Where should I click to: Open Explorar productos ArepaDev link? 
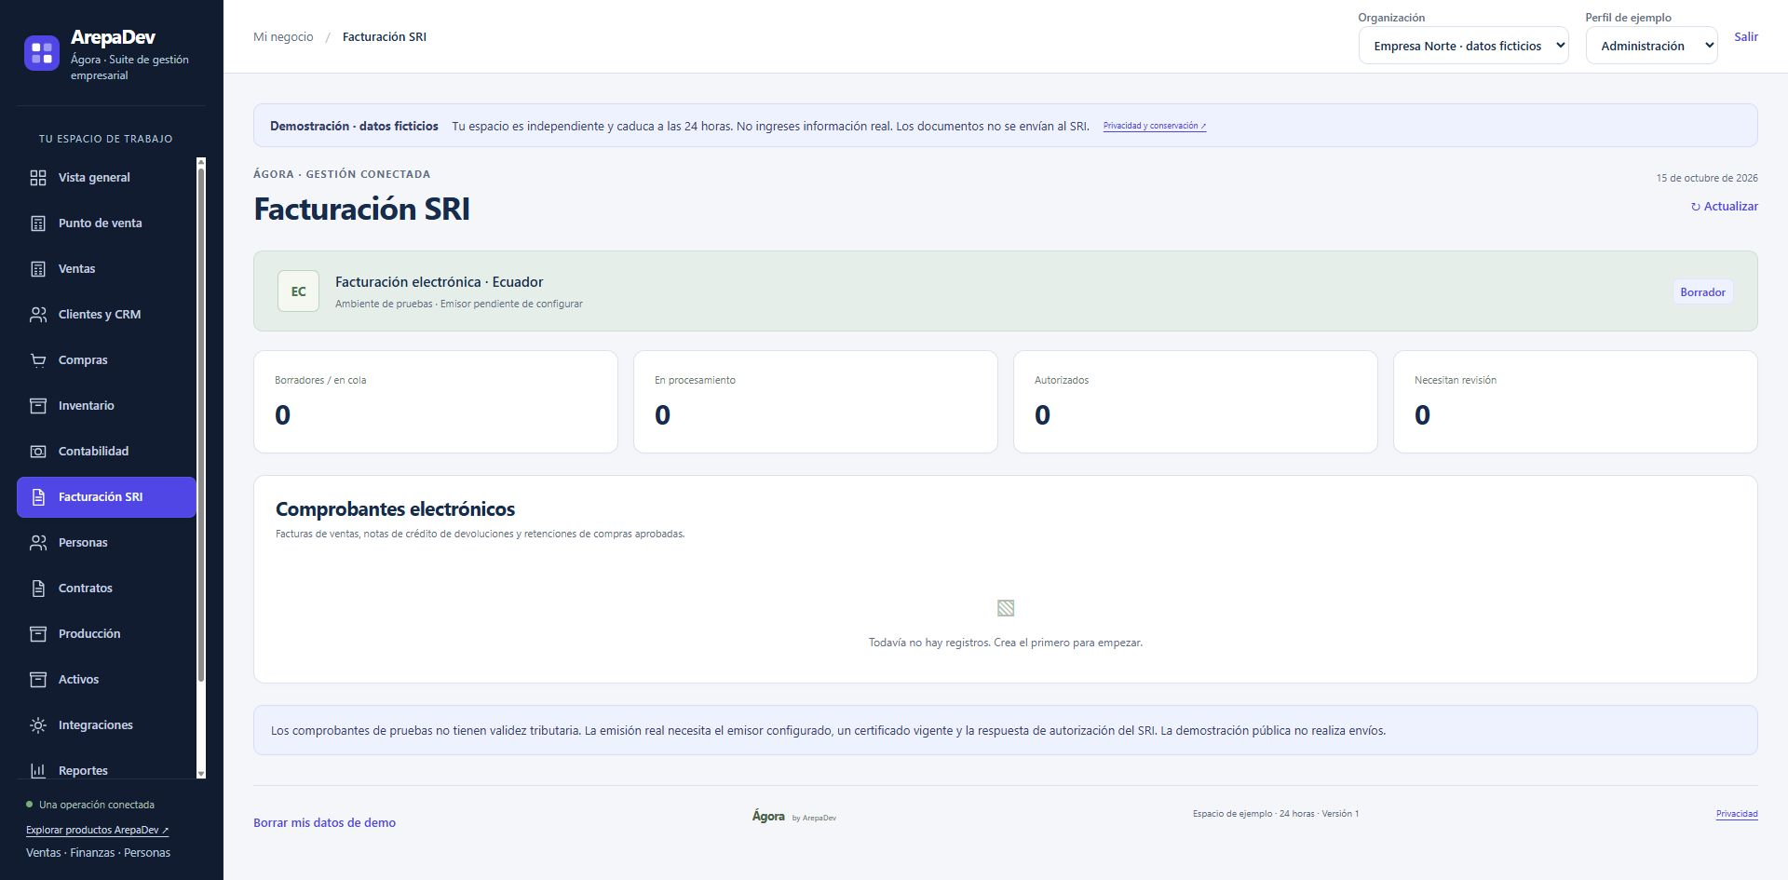tap(98, 830)
